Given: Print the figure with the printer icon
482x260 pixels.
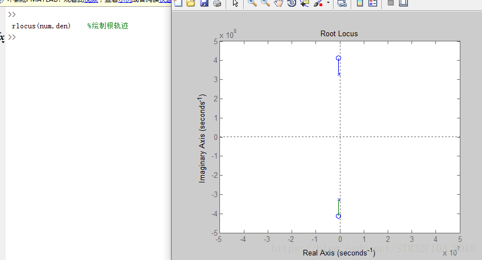Looking at the screenshot, I should click(x=217, y=3).
